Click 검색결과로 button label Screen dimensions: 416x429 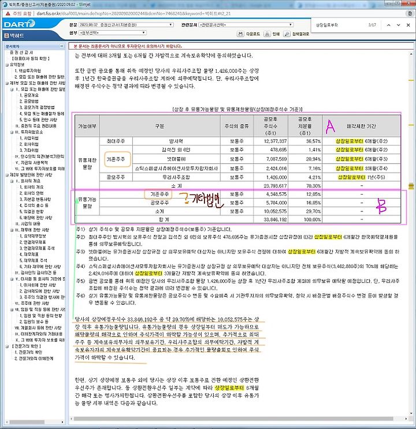[x=300, y=34]
